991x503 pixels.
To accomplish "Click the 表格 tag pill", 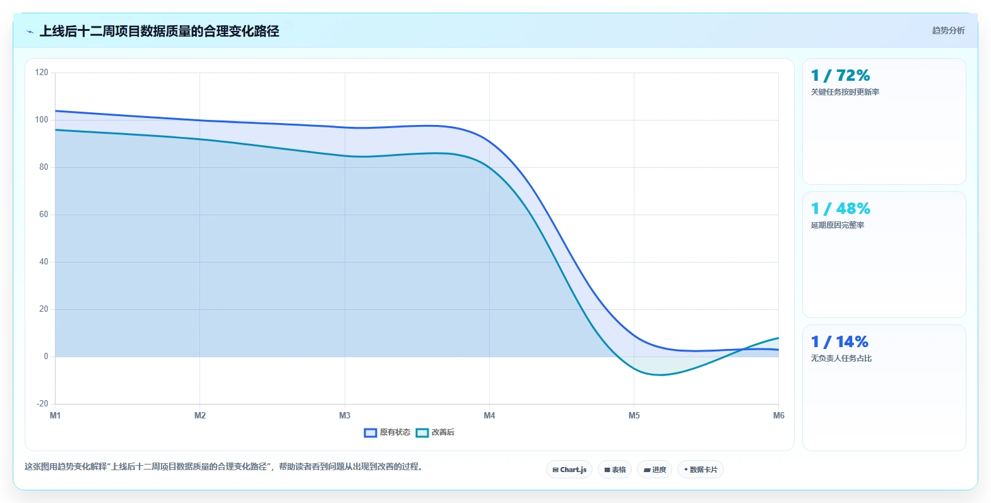I will (x=615, y=470).
